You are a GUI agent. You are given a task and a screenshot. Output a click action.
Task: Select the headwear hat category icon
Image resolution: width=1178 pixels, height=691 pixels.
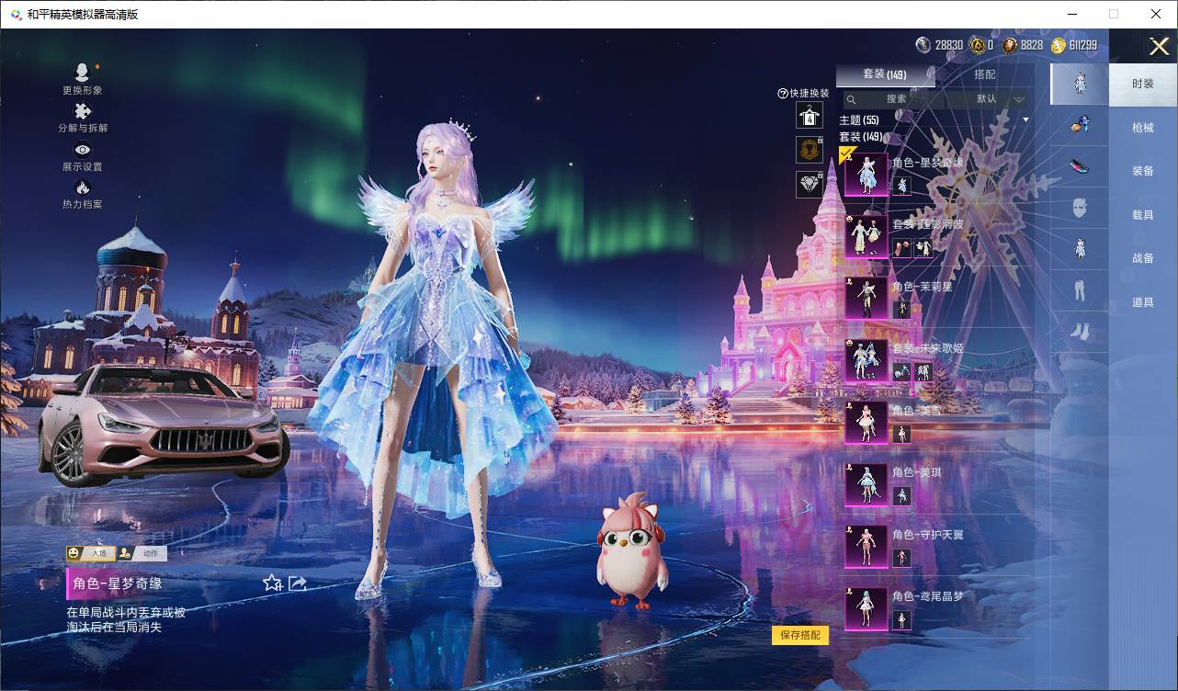(x=1080, y=167)
